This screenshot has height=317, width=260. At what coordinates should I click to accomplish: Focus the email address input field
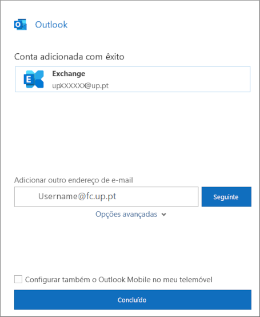[106, 197]
